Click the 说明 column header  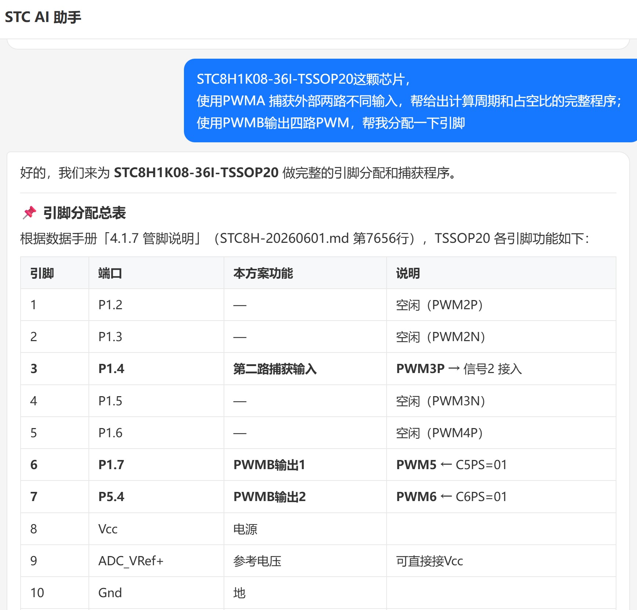click(501, 273)
